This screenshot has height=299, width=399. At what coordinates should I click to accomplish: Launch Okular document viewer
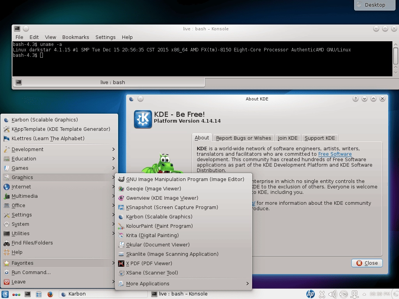[183, 245]
